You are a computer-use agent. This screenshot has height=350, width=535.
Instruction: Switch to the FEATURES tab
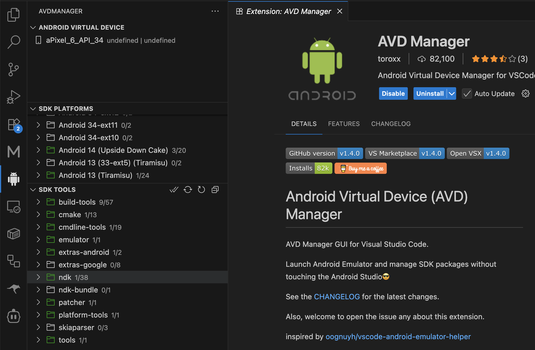pyautogui.click(x=344, y=124)
